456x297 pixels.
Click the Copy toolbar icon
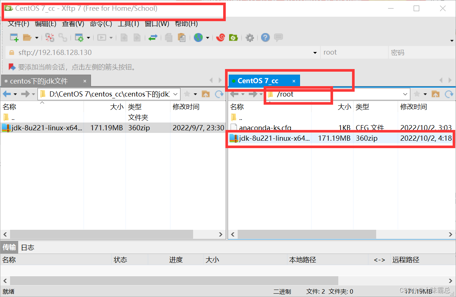169,37
